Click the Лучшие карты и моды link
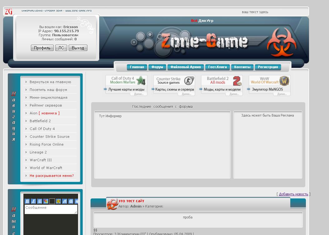Viewport: 329px width, 235px height. 126,89
